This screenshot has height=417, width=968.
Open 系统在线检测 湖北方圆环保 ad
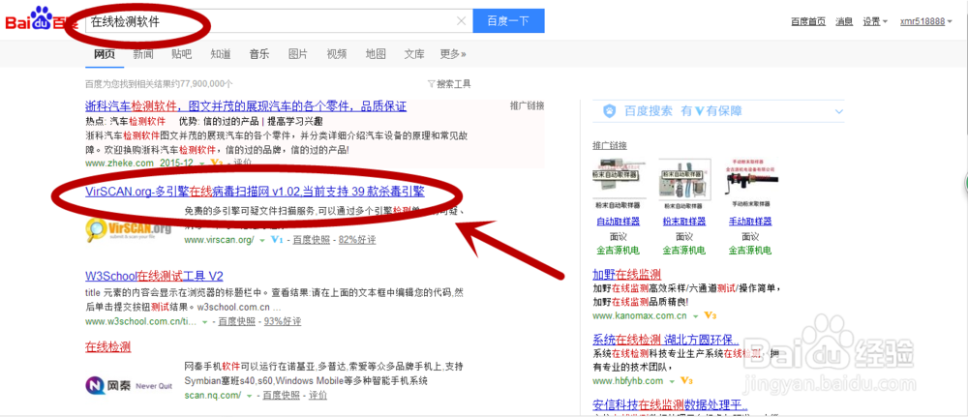point(666,340)
